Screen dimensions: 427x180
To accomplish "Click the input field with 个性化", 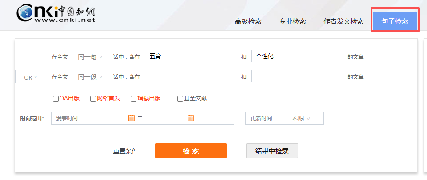I will (x=297, y=56).
